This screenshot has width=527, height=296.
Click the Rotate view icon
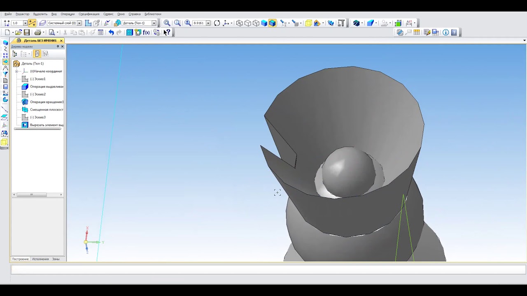click(x=217, y=23)
